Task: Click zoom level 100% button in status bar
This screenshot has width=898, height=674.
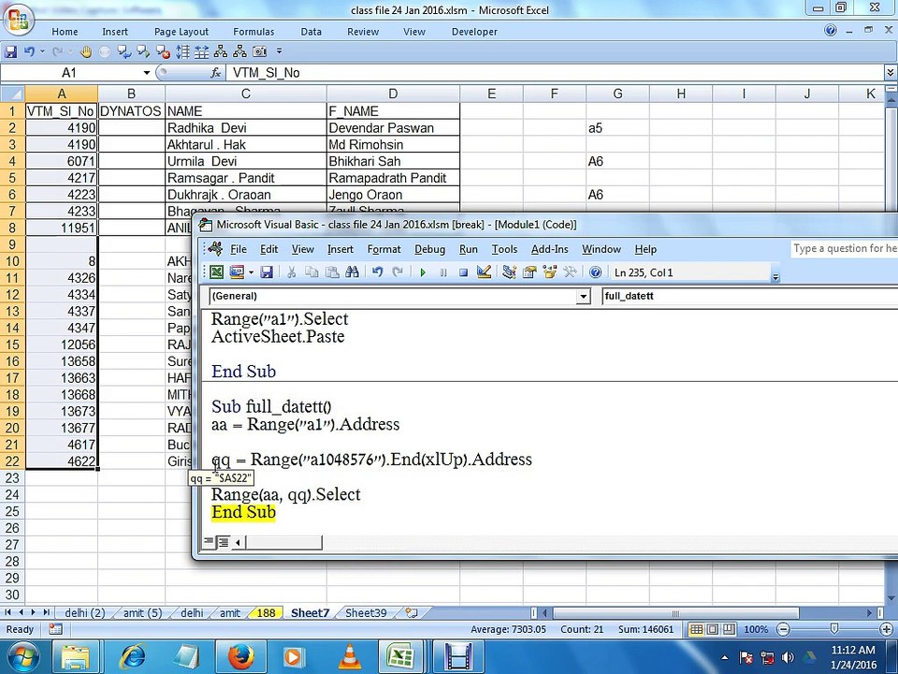Action: tap(756, 629)
